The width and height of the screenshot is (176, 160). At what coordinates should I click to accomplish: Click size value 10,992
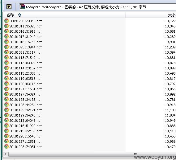pos(170,94)
